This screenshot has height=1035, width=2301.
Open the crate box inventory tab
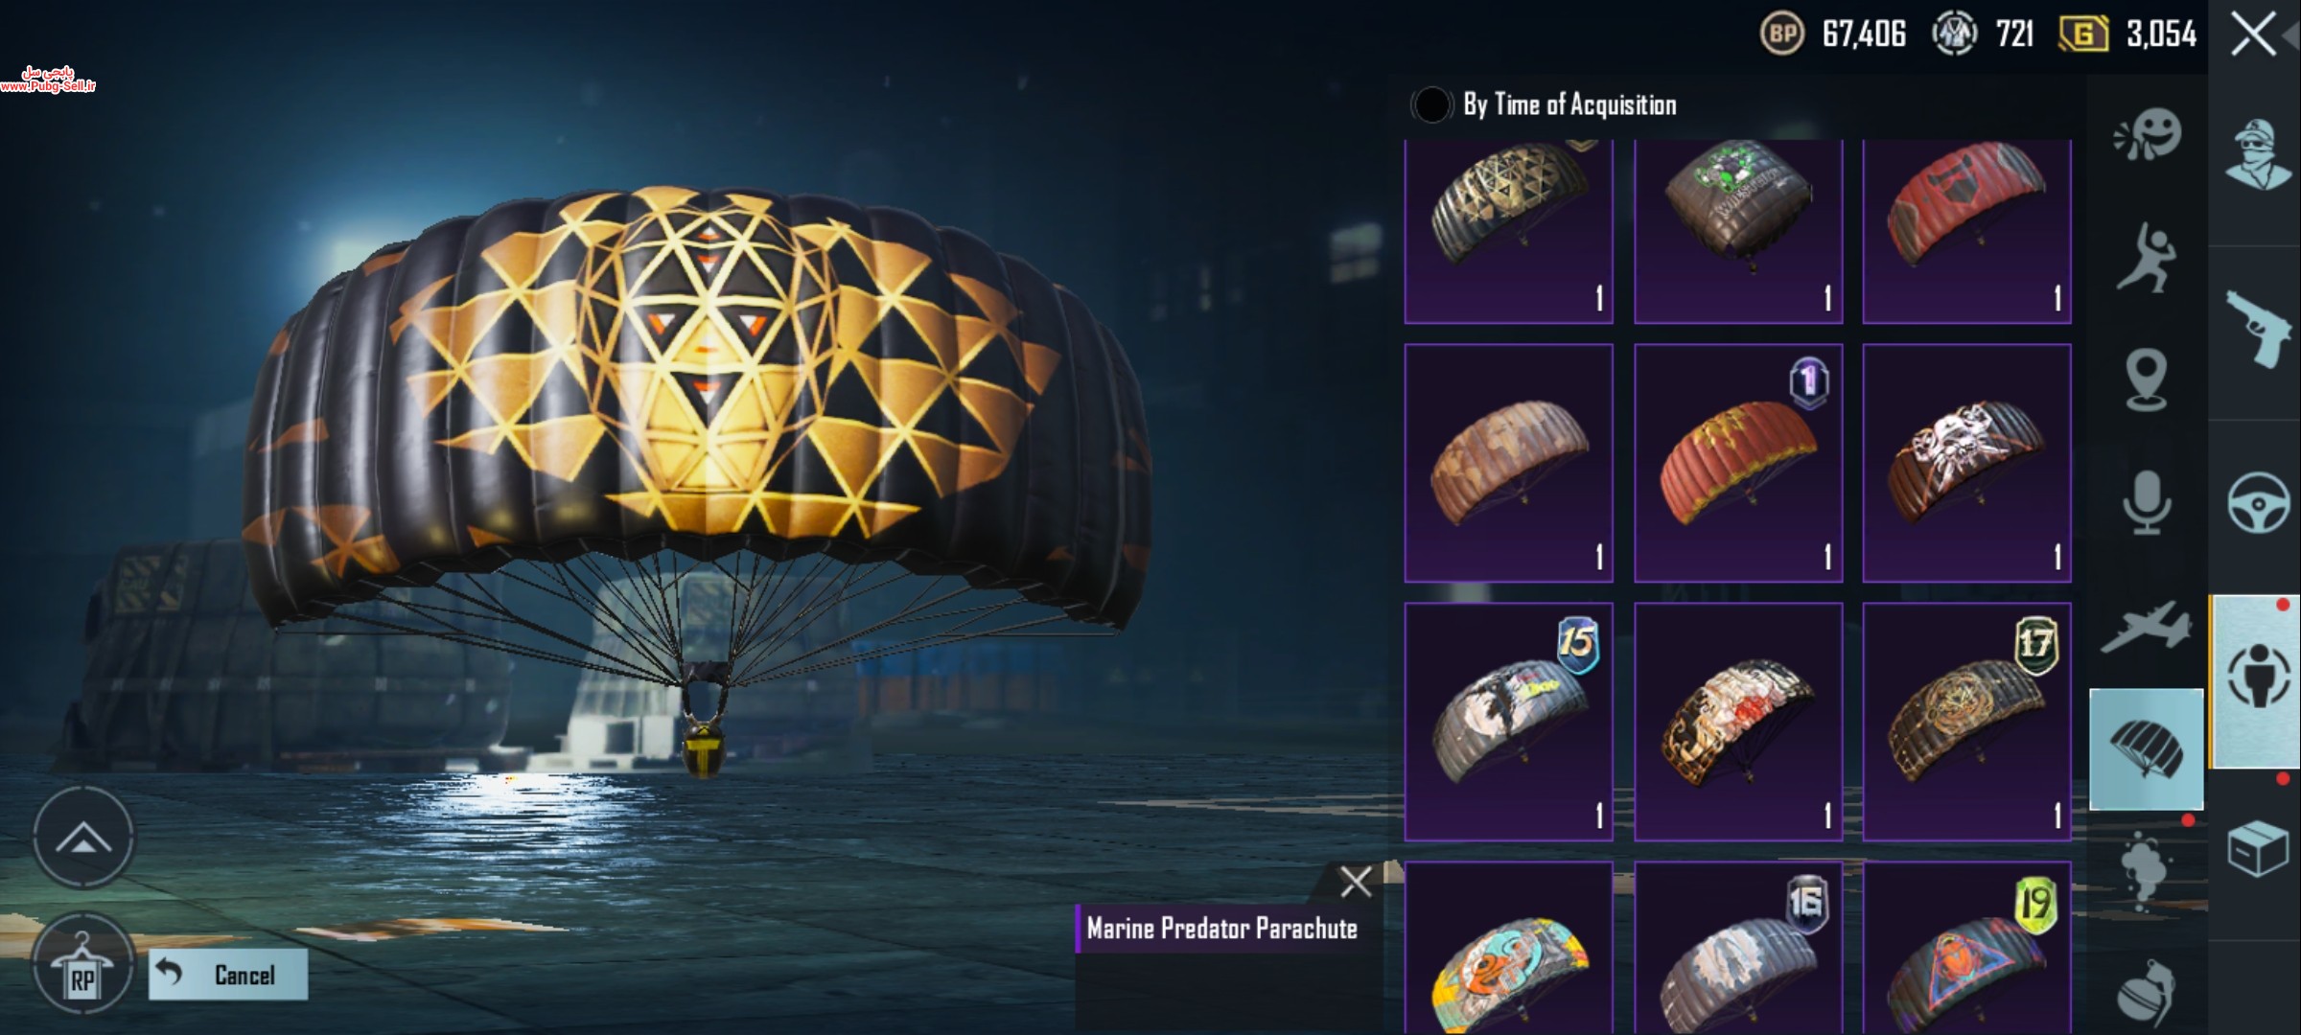click(x=2258, y=849)
